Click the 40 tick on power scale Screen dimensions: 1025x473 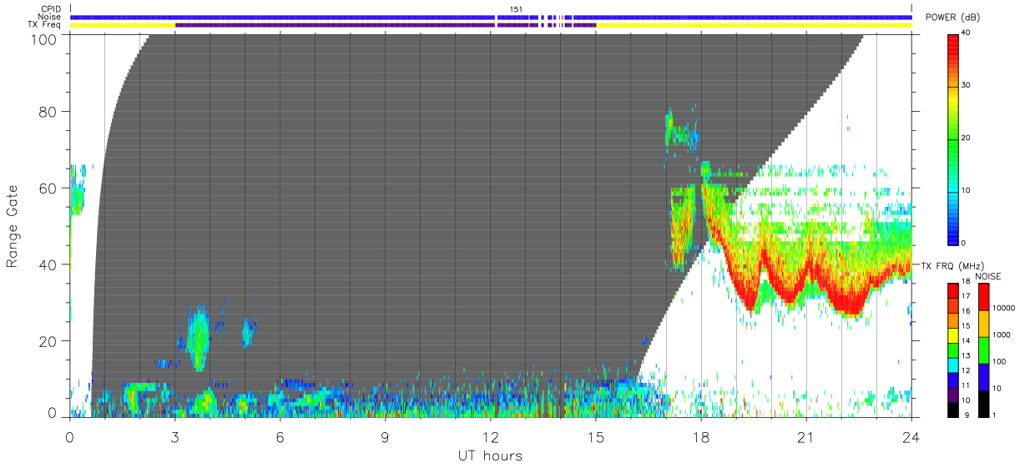[966, 33]
